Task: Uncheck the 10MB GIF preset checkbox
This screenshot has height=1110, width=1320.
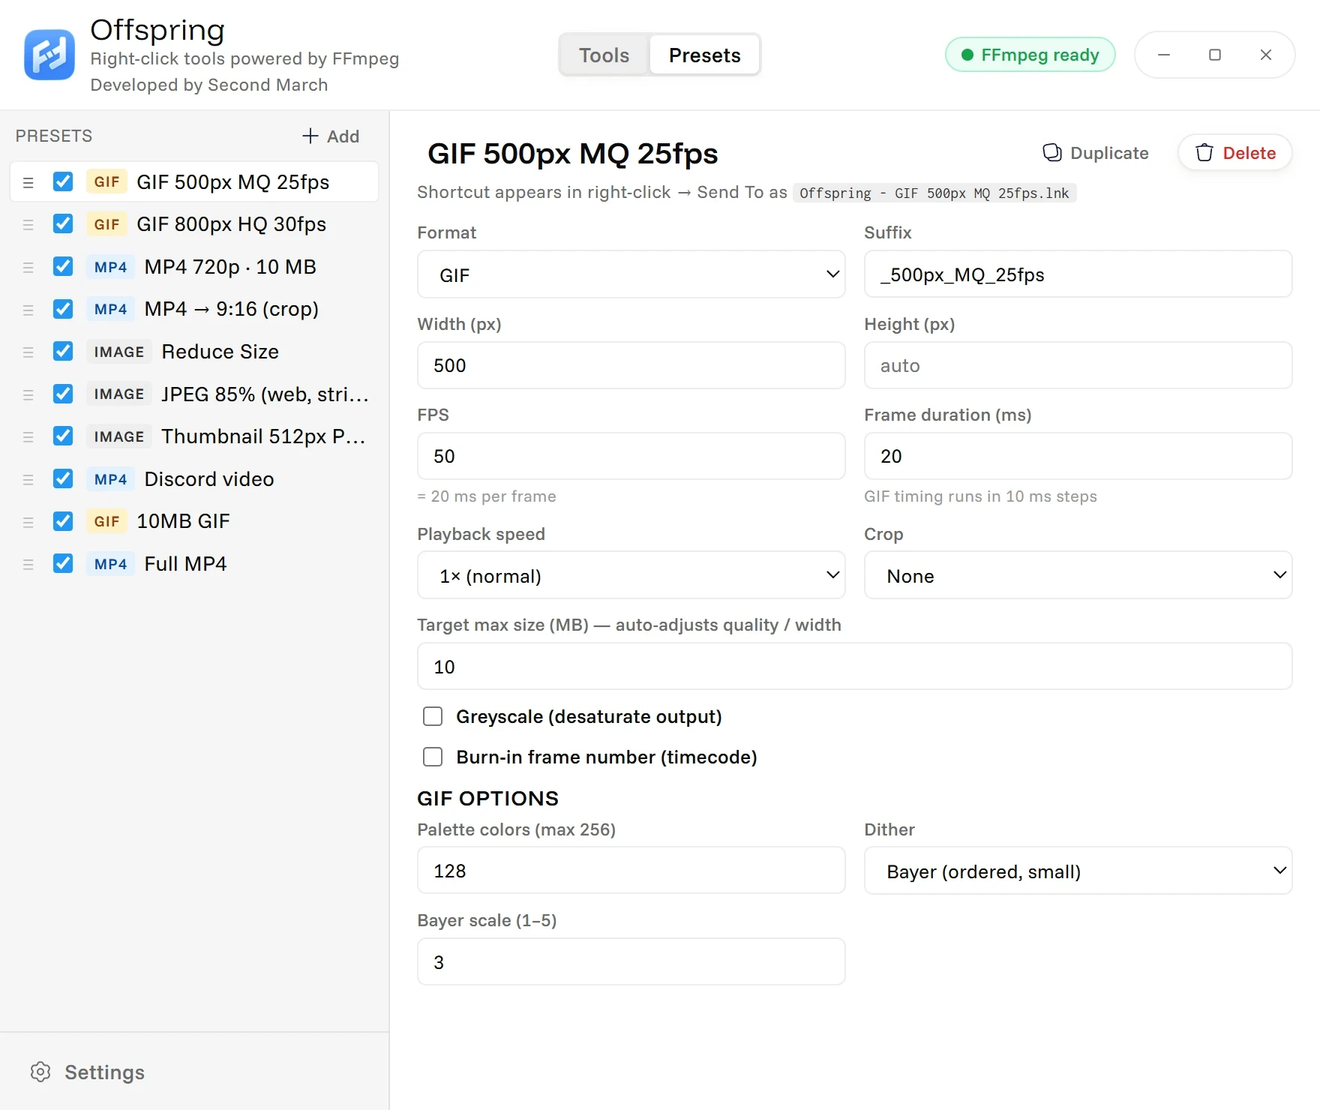Action: coord(63,521)
